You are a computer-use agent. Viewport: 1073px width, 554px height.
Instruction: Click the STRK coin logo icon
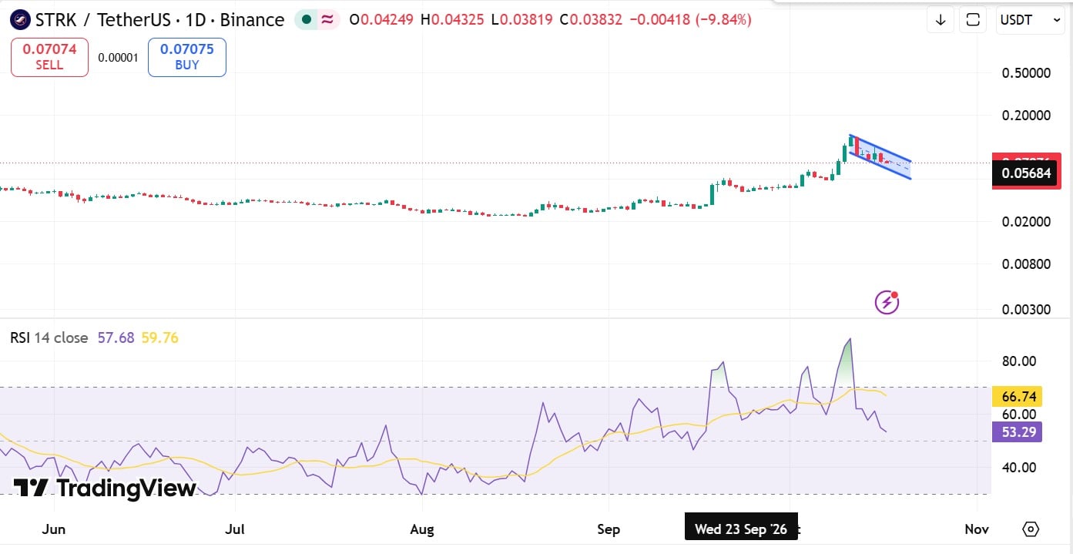(19, 20)
